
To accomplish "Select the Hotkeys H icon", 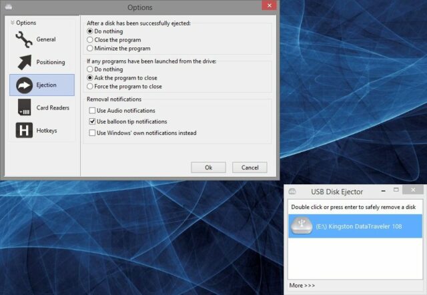I will click(24, 131).
